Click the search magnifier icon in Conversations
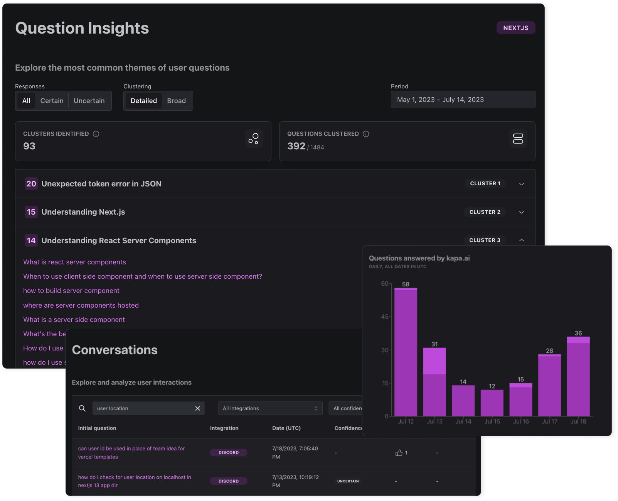618x501 pixels. point(82,408)
